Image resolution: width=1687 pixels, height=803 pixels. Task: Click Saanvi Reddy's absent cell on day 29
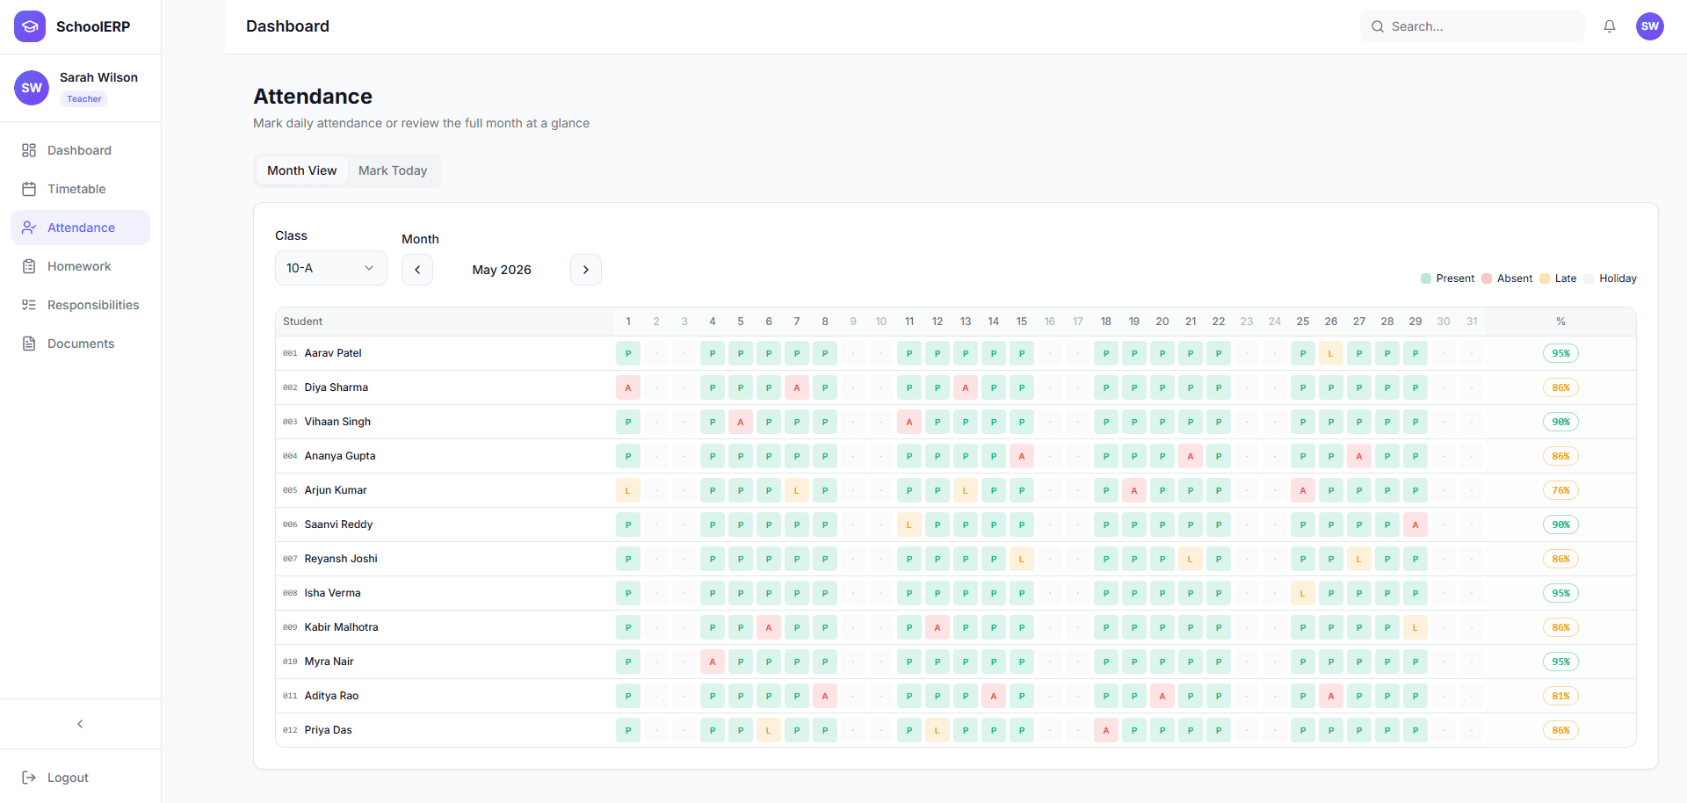click(1415, 524)
